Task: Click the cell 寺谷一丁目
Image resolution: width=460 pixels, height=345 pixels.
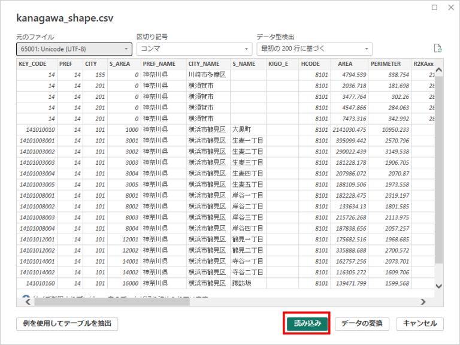Action: tap(247, 261)
